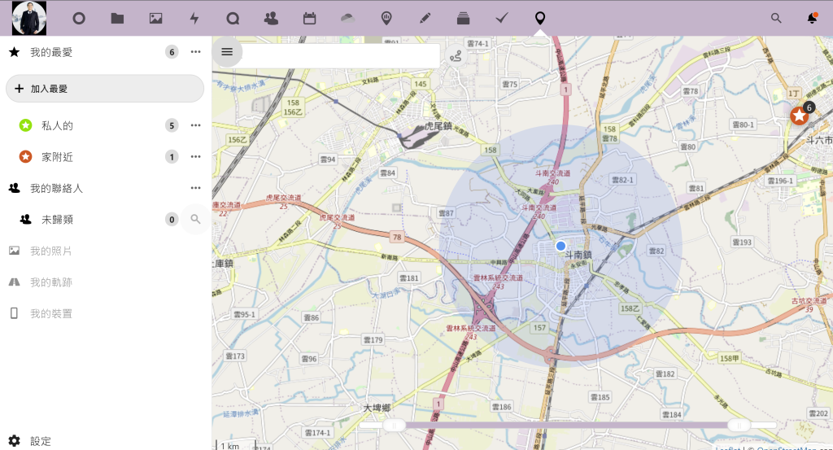Toggle 我的照片 photos layer
This screenshot has height=450, width=833.
click(51, 251)
